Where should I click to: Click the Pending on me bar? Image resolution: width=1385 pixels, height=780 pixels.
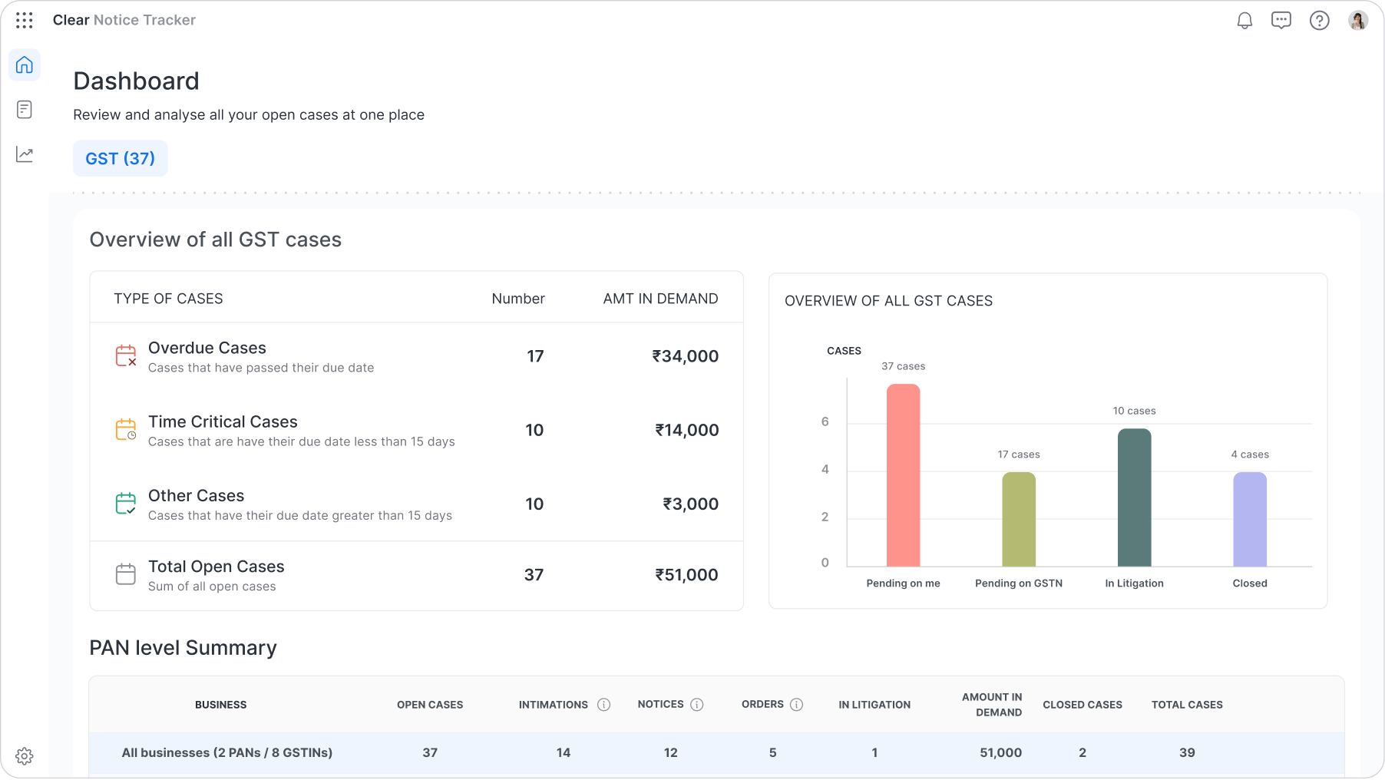pyautogui.click(x=903, y=476)
